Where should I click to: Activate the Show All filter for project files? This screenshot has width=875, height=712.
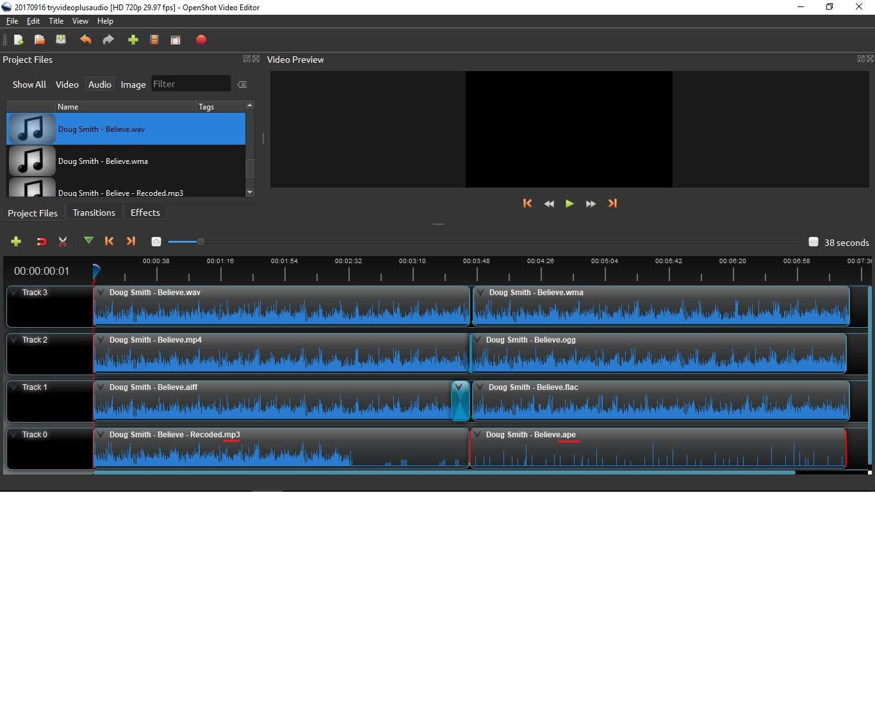coord(29,84)
